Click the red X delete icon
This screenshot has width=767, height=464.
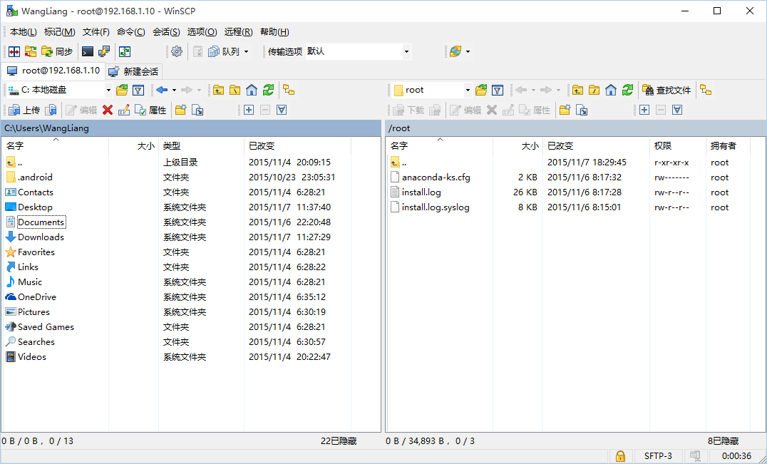click(x=108, y=110)
